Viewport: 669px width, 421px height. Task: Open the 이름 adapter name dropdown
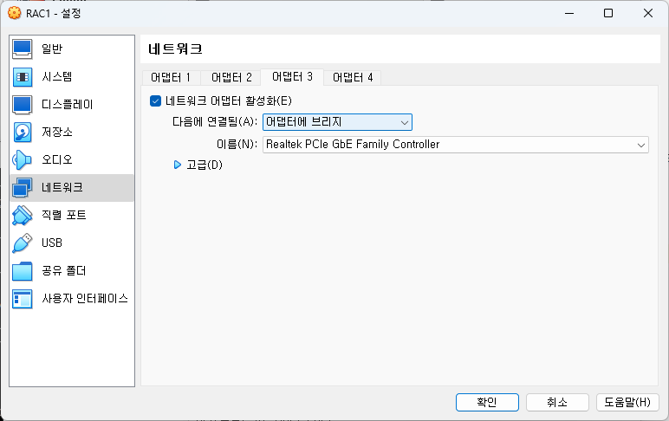tap(456, 145)
